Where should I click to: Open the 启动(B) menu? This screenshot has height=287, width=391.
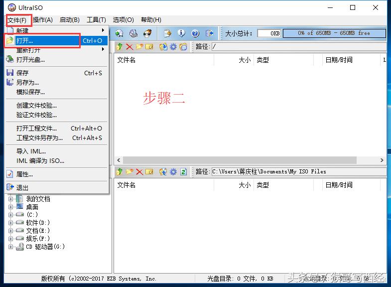(x=70, y=20)
